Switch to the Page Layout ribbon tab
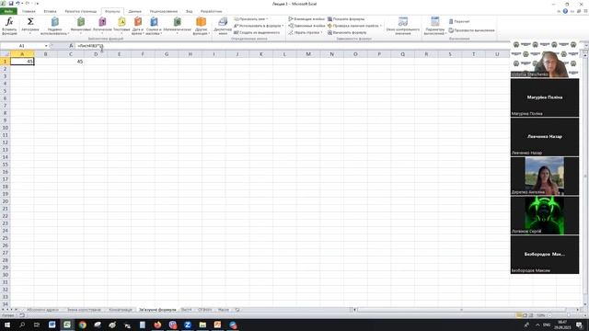Image resolution: width=589 pixels, height=331 pixels. (80, 11)
